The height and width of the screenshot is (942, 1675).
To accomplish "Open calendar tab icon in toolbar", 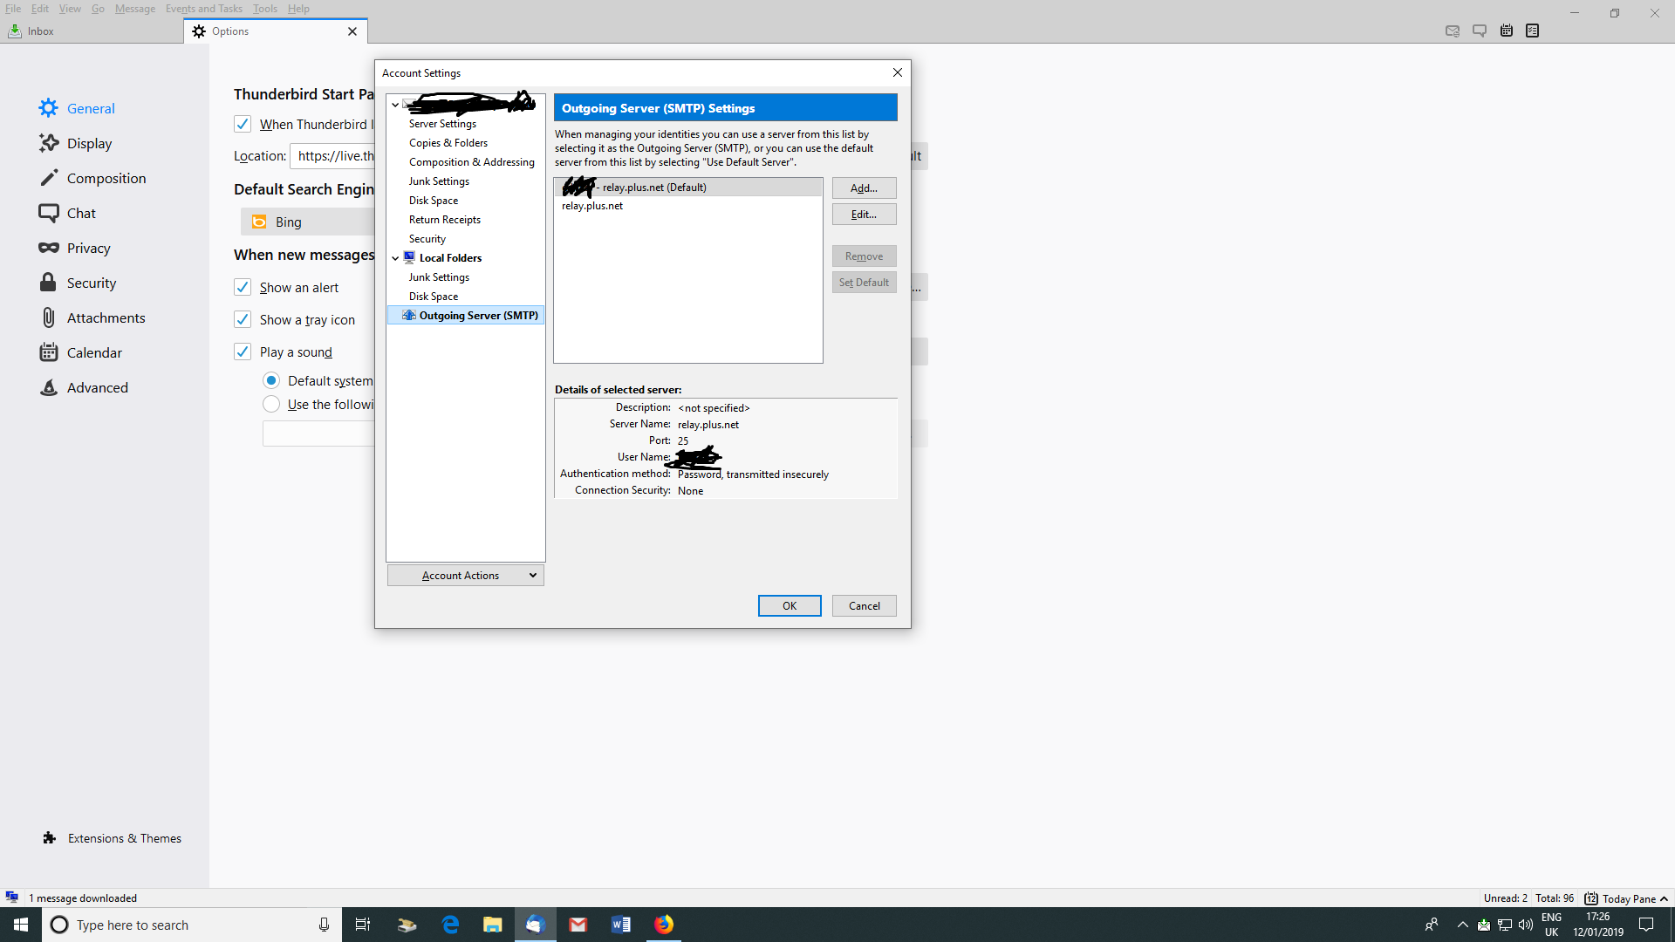I will (1507, 31).
